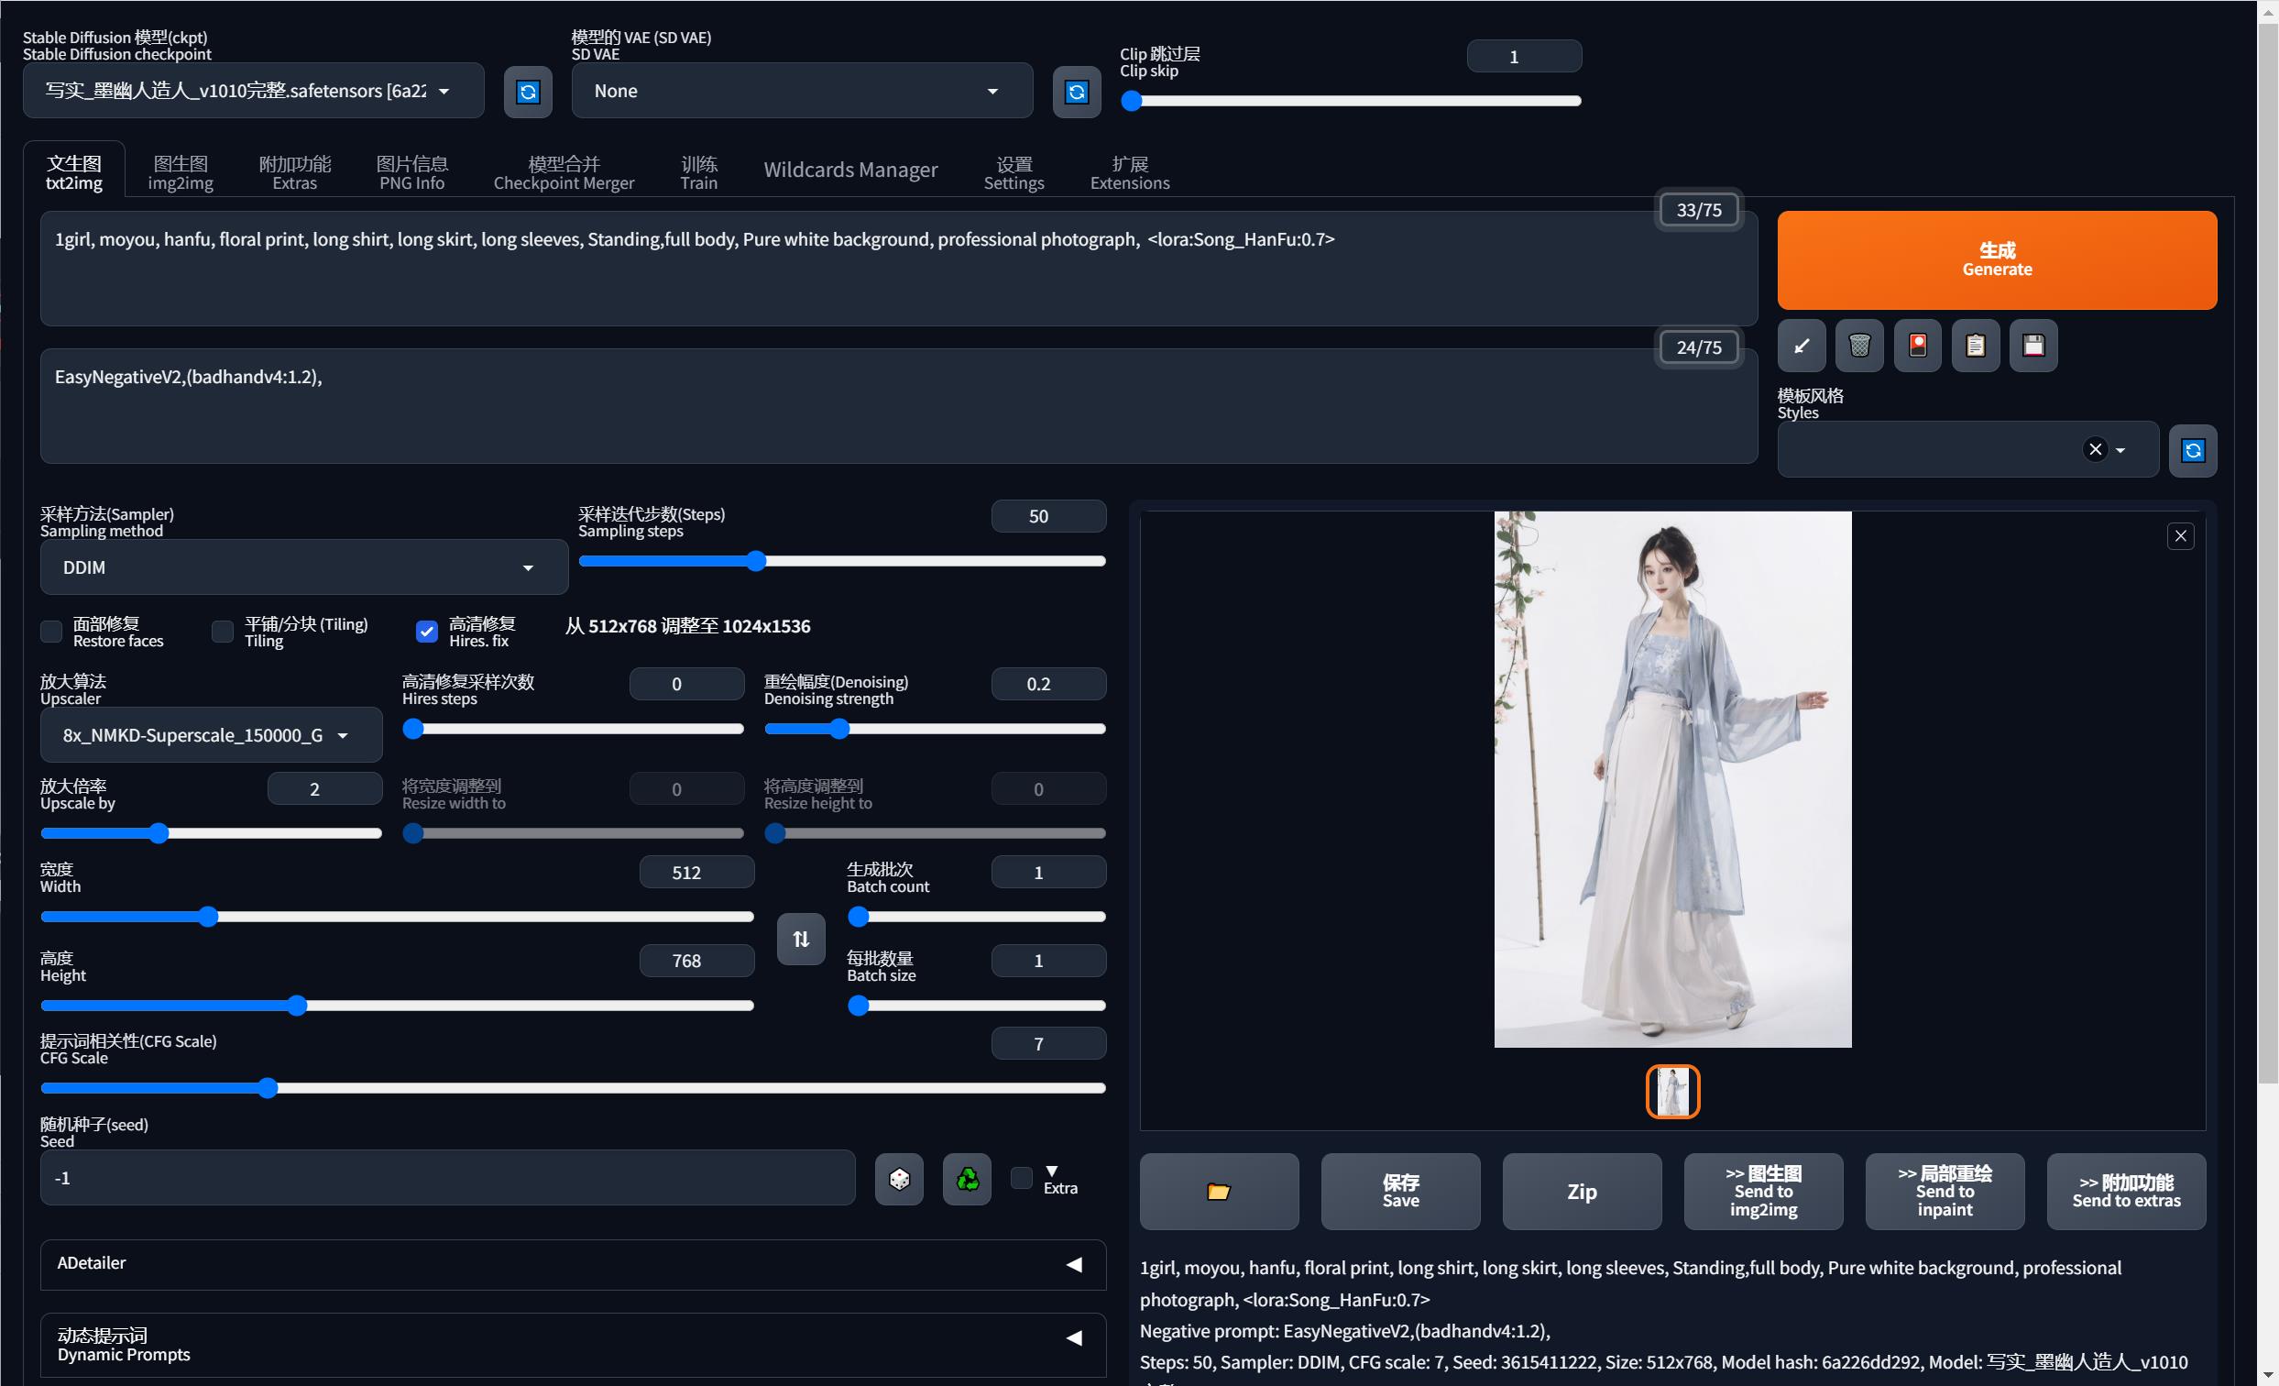Refresh the Styles list
Image resolution: width=2279 pixels, height=1386 pixels.
click(2192, 451)
